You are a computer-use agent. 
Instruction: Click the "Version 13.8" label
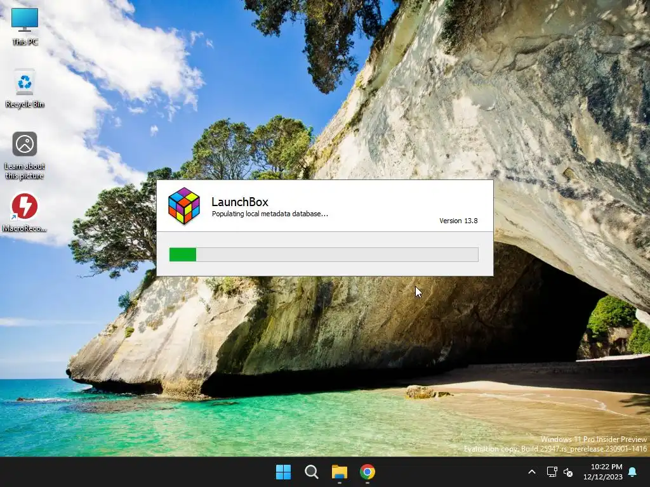pyautogui.click(x=458, y=221)
